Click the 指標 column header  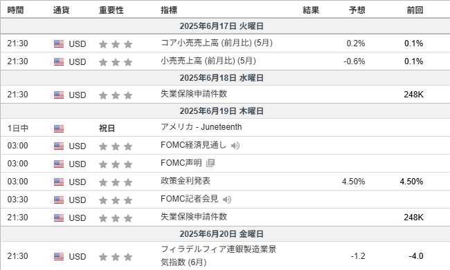(x=169, y=10)
